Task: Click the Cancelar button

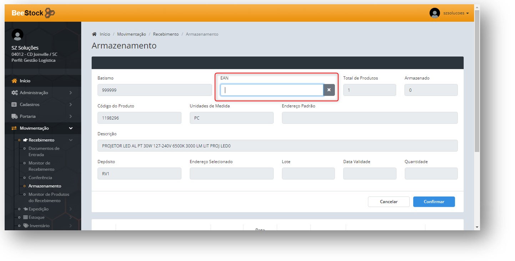Action: (x=388, y=202)
